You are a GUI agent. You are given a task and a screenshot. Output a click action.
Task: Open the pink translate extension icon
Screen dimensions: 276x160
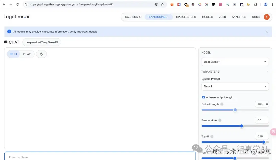(220, 5)
